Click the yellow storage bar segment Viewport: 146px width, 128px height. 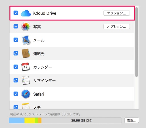click(x=30, y=120)
